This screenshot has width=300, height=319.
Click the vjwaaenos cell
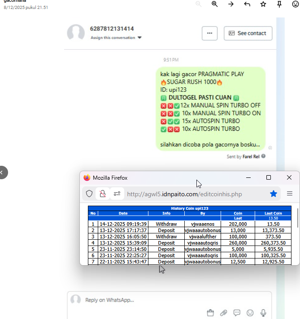click(x=203, y=224)
